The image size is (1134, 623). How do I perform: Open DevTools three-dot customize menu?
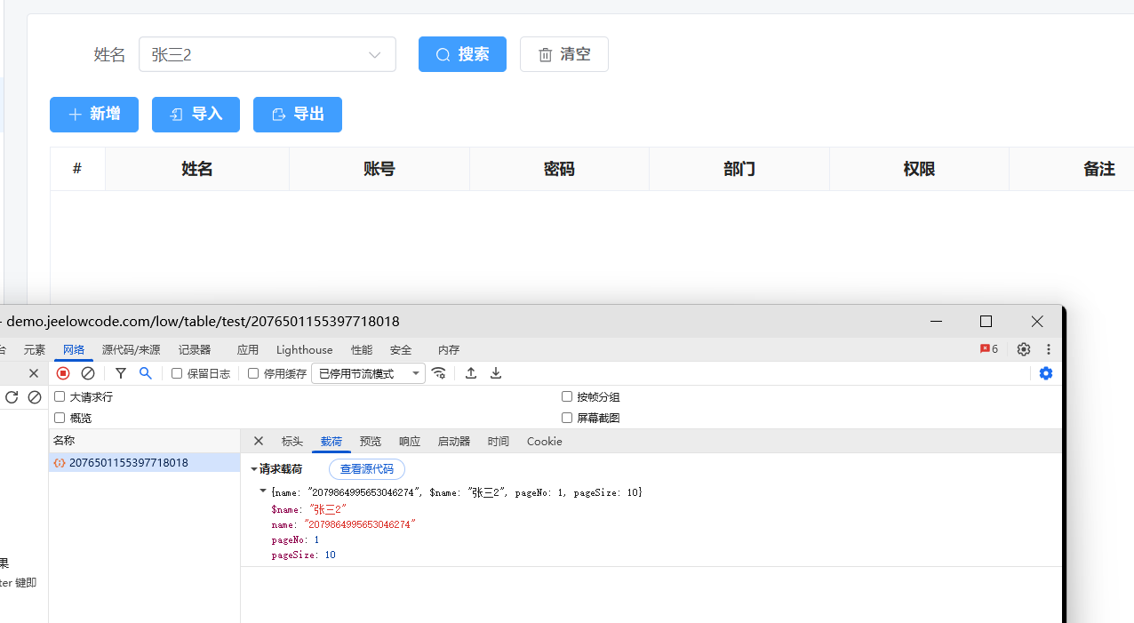click(x=1049, y=349)
